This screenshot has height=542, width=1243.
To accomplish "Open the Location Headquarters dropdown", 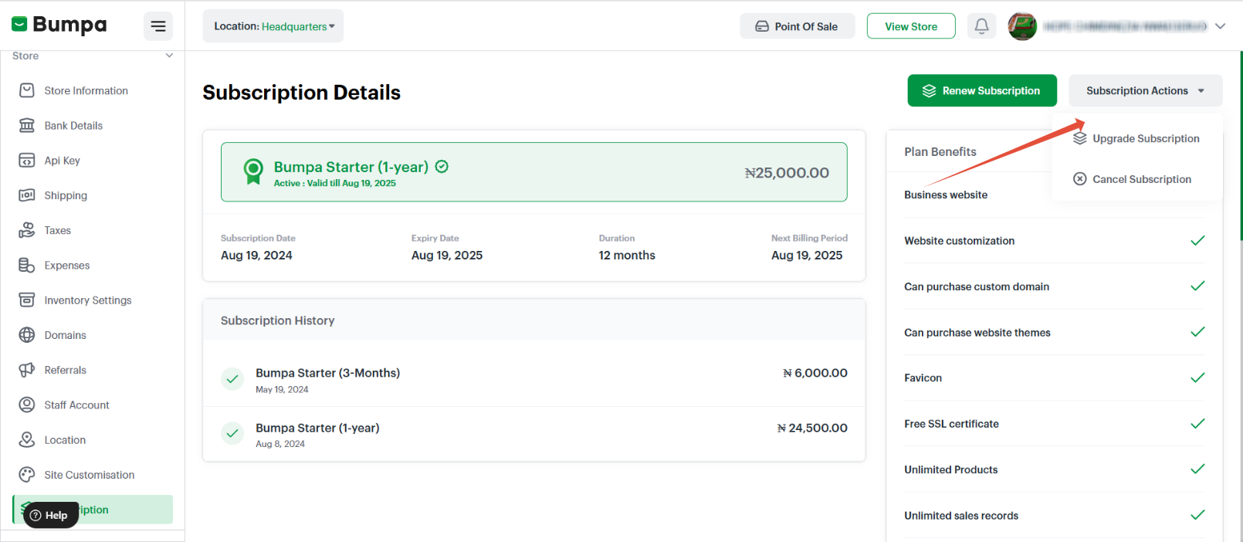I will click(x=273, y=26).
